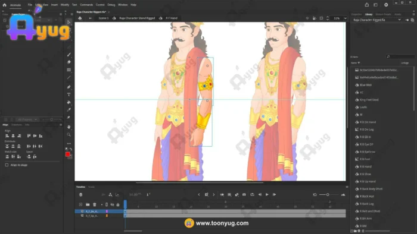Click the share icon in title bar
This screenshot has height=234, width=417.
tap(367, 5)
